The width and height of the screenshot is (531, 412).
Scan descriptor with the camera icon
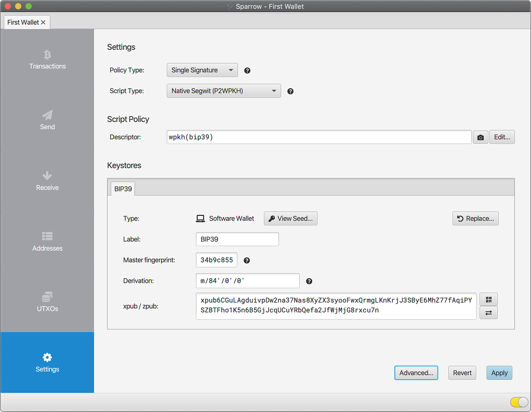(480, 138)
